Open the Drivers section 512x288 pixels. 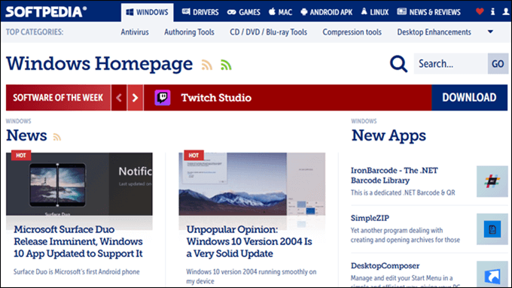[200, 12]
